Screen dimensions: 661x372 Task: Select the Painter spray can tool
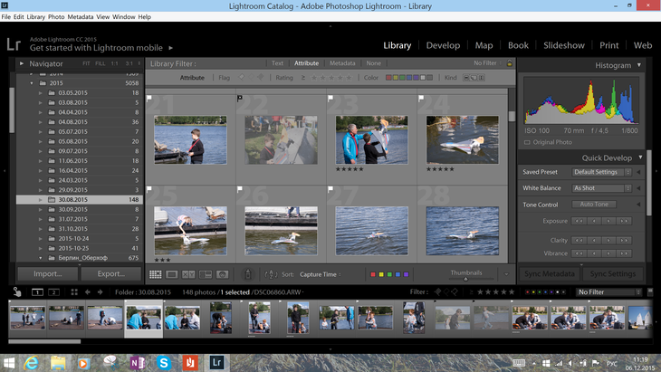coord(248,274)
